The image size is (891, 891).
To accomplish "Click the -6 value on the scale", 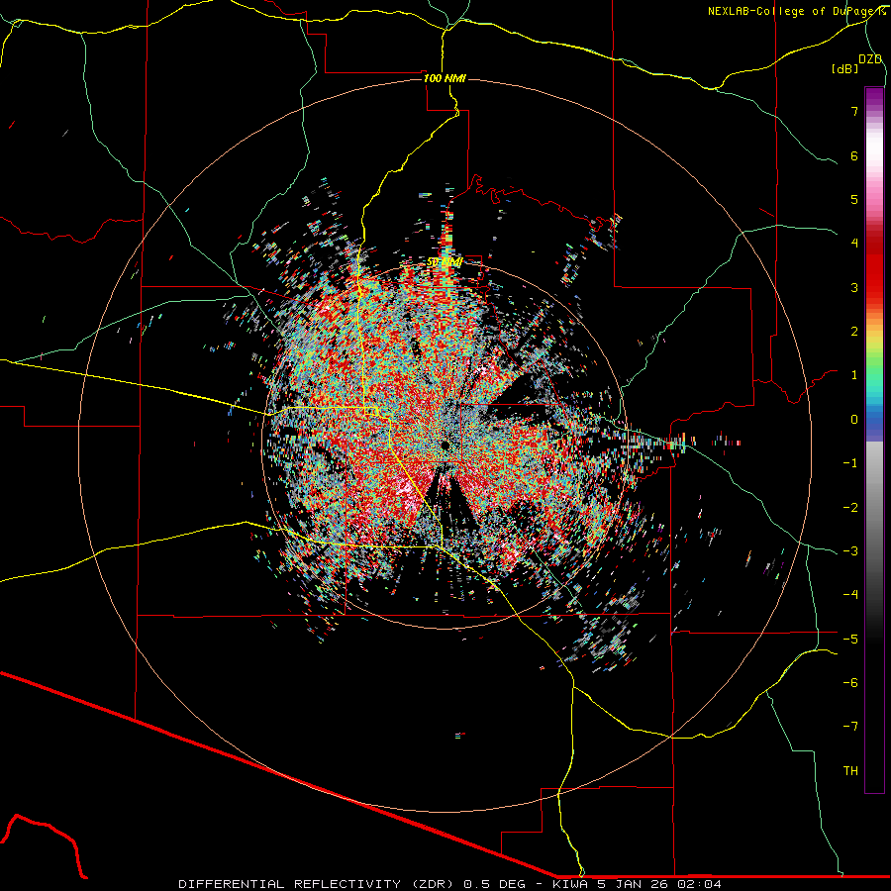I will click(850, 683).
